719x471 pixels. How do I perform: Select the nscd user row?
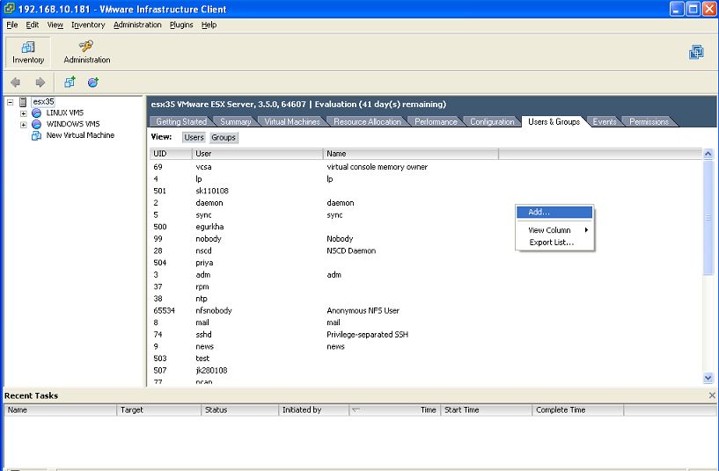tap(427, 250)
